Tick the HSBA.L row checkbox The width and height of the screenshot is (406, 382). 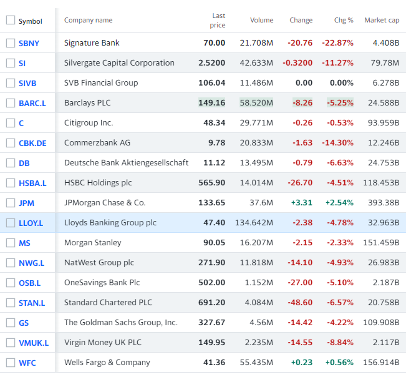tap(11, 183)
